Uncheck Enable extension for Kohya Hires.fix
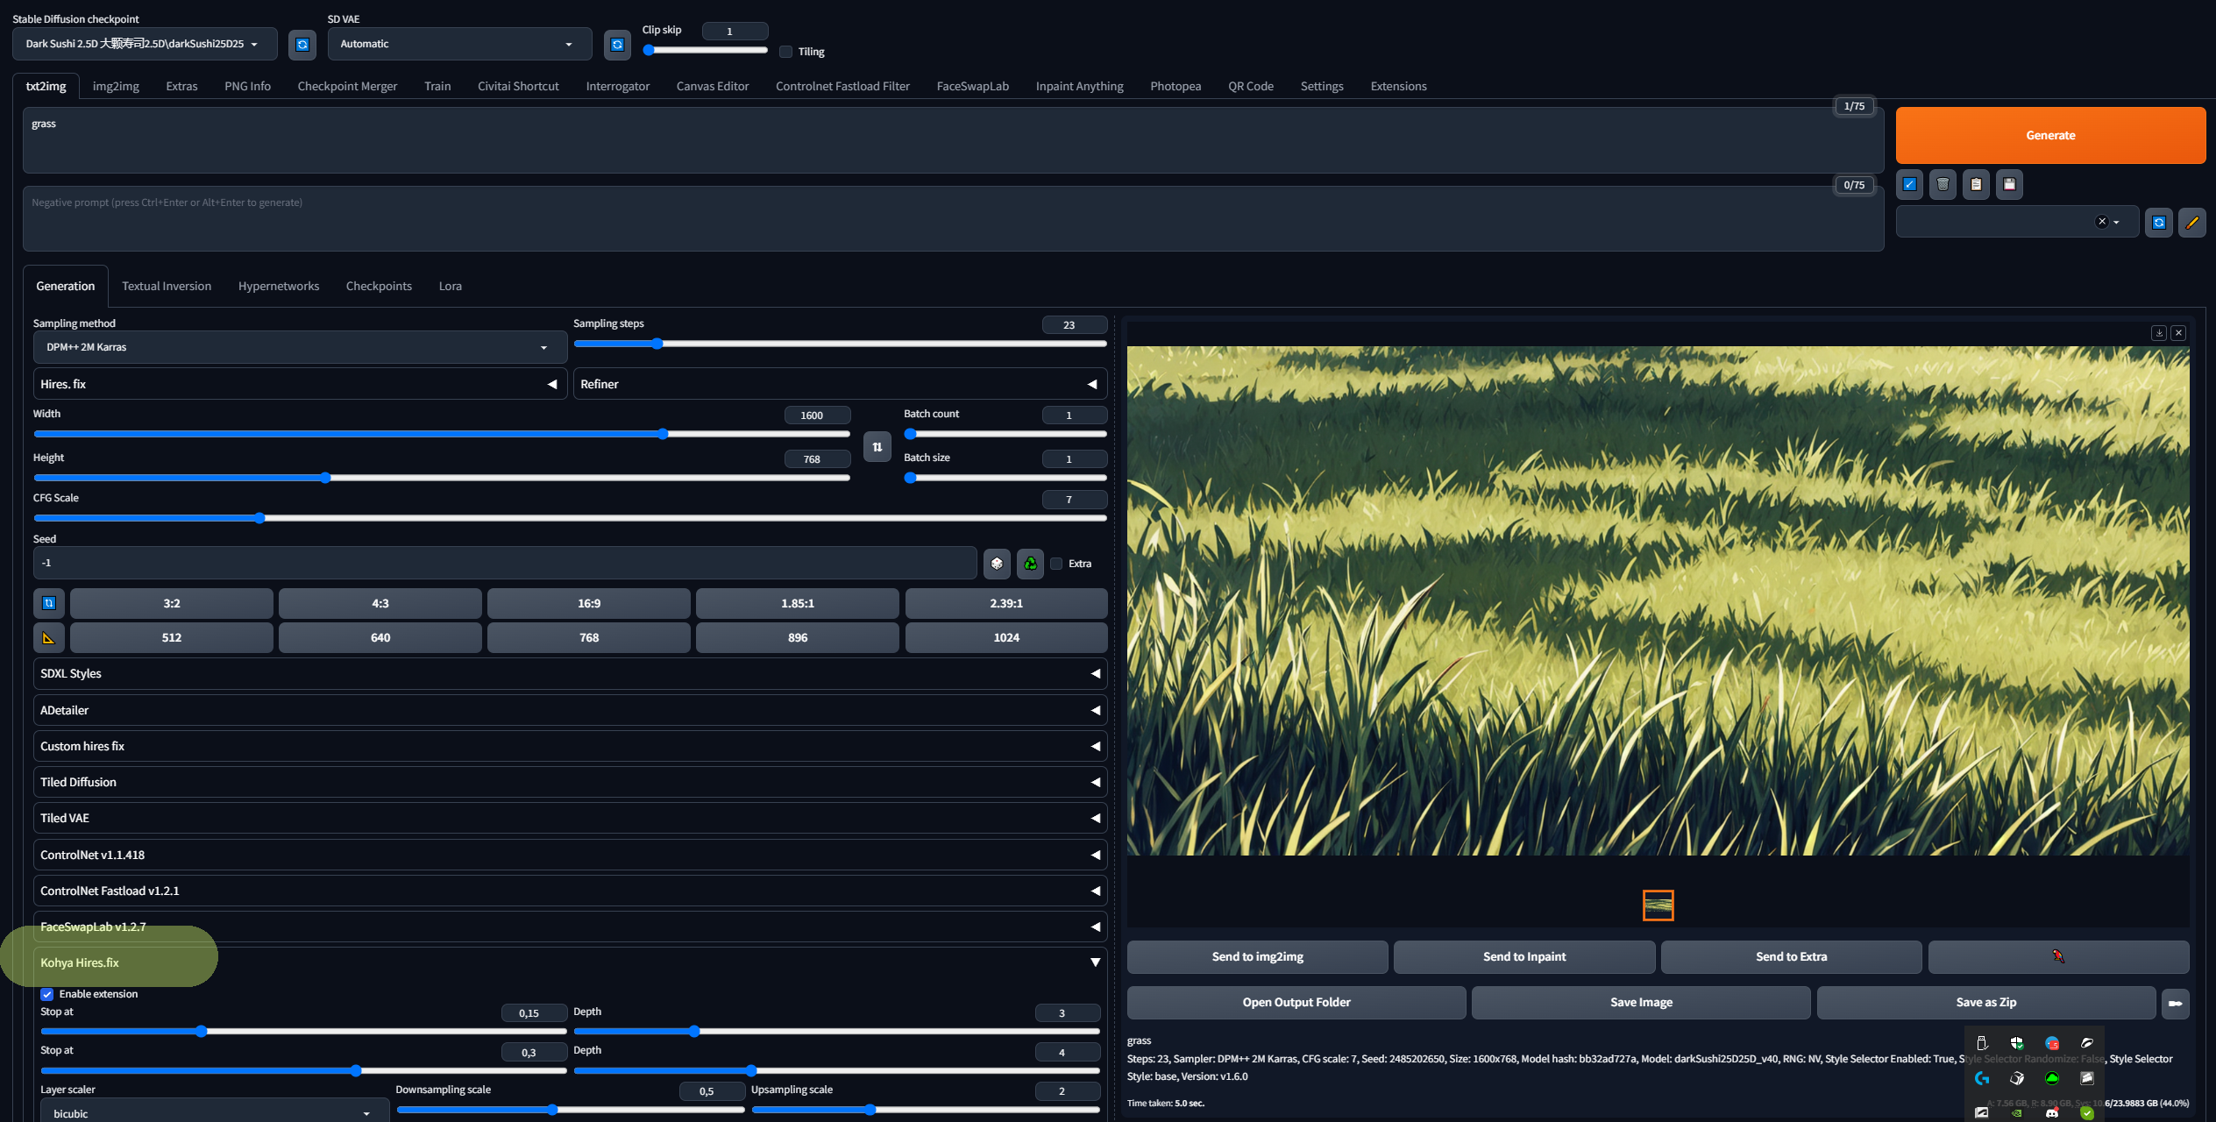 47,994
